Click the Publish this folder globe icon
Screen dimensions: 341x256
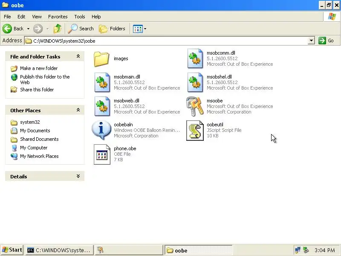tap(14, 77)
